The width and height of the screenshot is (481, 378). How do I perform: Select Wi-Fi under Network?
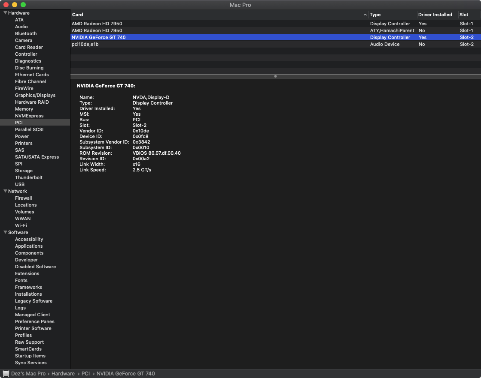coord(21,225)
